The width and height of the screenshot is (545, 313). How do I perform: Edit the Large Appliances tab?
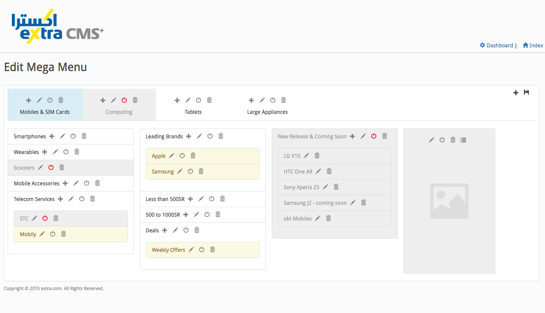(262, 100)
